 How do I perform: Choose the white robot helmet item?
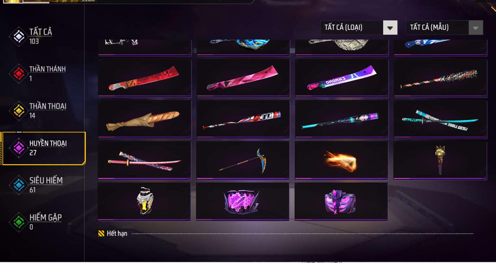pyautogui.click(x=144, y=201)
